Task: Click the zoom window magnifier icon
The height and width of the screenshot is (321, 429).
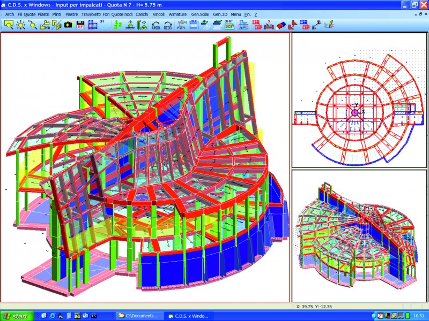Action: pyautogui.click(x=9, y=24)
